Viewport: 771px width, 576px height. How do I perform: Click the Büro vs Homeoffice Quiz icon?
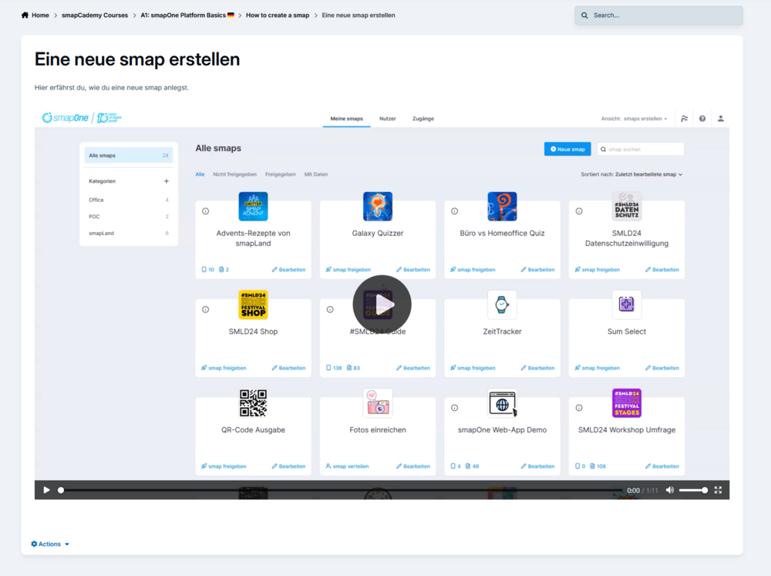[x=502, y=207]
